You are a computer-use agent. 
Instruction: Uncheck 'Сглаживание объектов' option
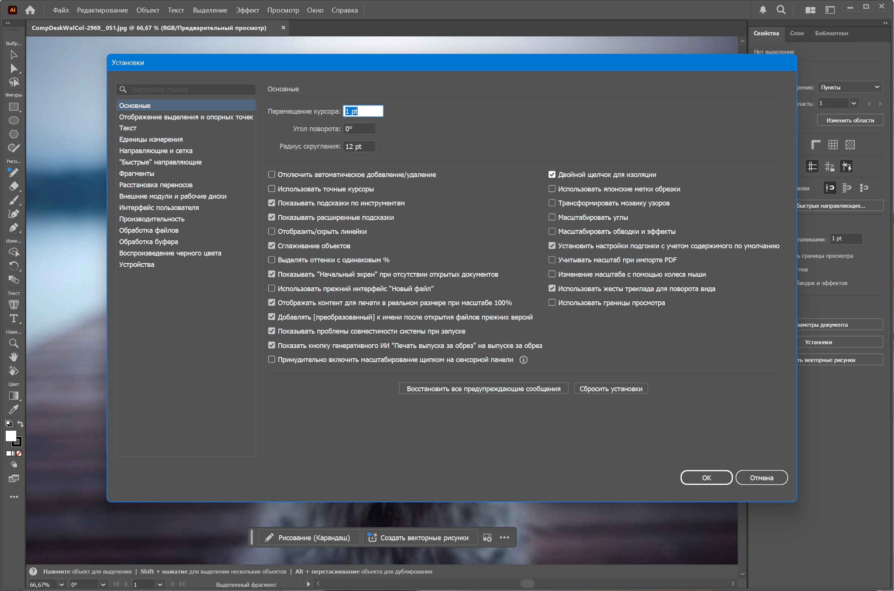pos(271,246)
